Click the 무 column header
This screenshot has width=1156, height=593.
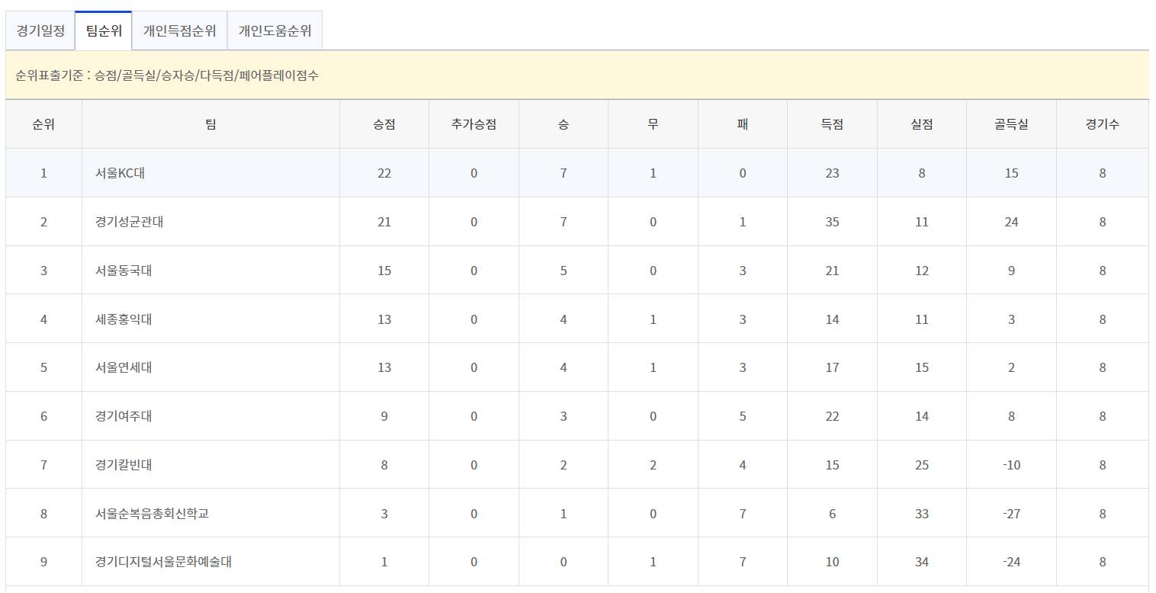(x=653, y=124)
